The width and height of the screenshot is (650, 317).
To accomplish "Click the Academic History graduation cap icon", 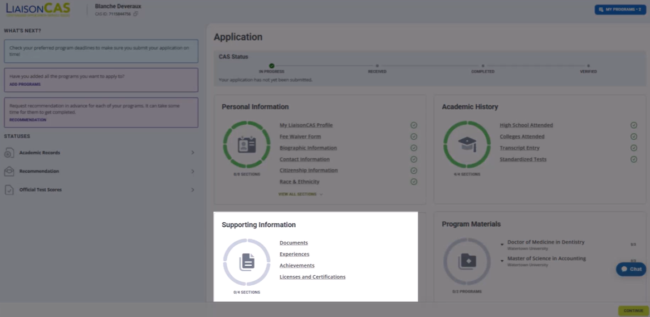I will [x=467, y=144].
